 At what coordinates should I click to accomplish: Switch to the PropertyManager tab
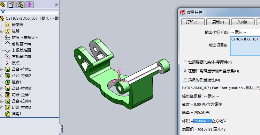[x=11, y=5]
